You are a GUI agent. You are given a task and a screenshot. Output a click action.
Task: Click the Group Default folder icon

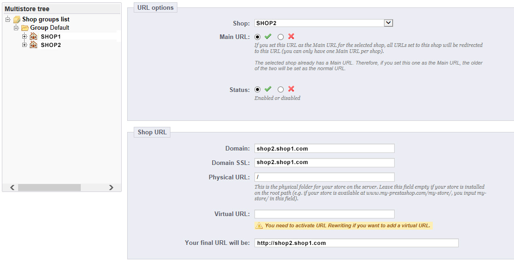point(25,28)
